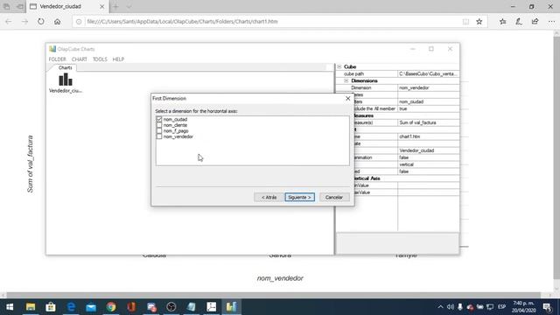
Task: Set tabs aside icon
Action: pos(20,6)
